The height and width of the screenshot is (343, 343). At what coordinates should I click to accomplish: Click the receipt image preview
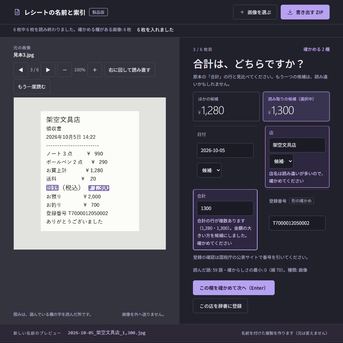click(x=90, y=174)
